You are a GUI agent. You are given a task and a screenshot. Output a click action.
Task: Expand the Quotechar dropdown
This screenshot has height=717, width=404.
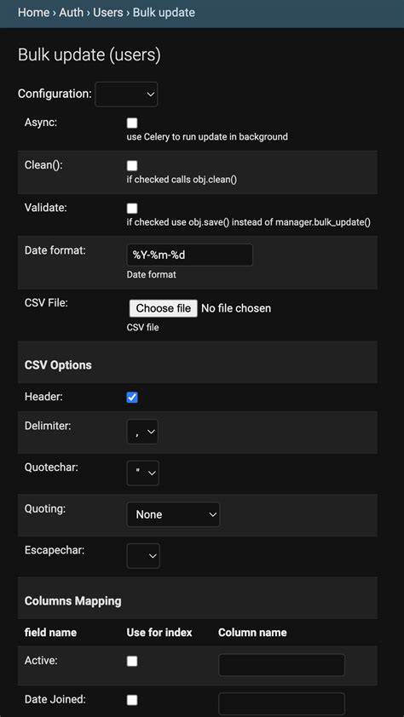[142, 473]
